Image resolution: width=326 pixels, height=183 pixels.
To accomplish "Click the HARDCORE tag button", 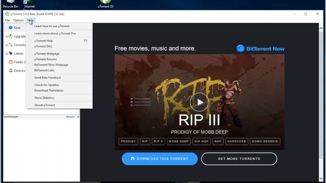I will point(237,141).
